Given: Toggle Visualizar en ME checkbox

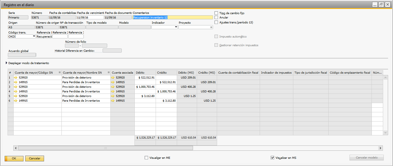Looking at the screenshot, I should coord(146,158).
